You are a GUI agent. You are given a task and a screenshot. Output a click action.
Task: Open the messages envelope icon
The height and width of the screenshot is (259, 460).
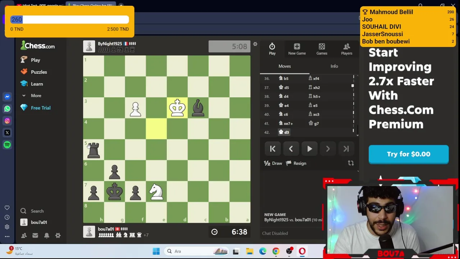tap(35, 235)
